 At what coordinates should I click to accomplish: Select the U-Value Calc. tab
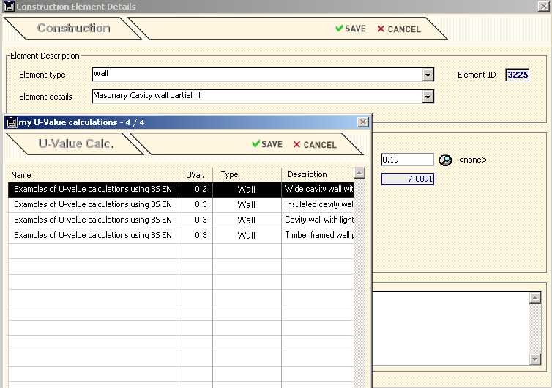pos(75,143)
